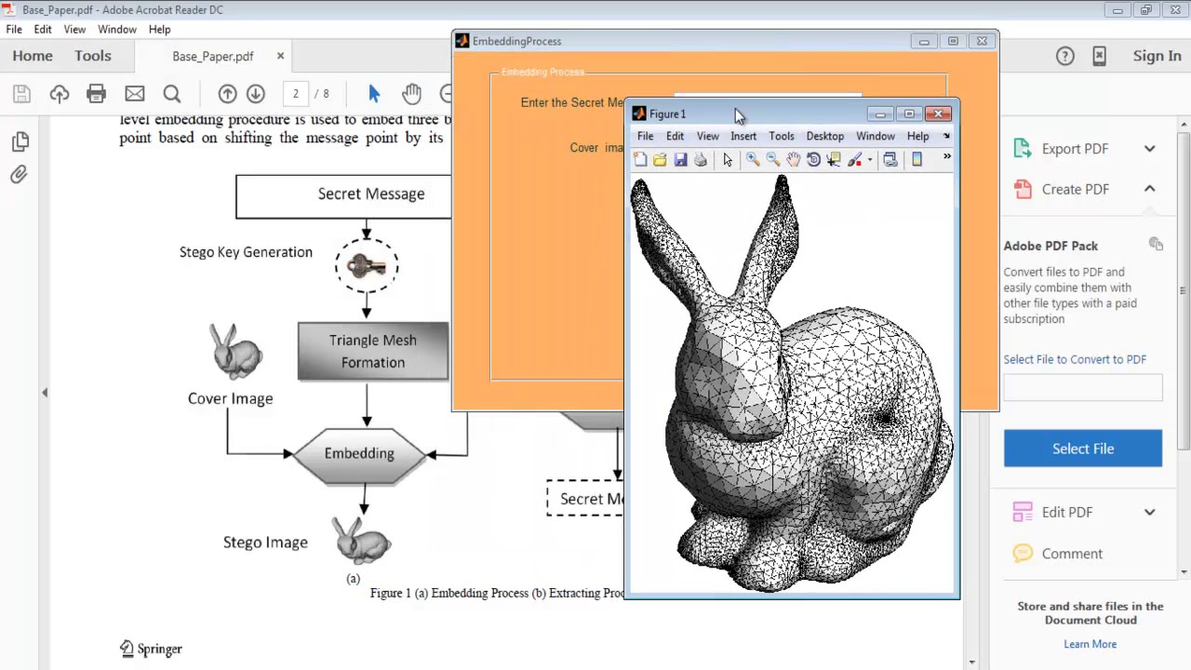Click dock arrow in Figure 1 menu bar

(946, 136)
